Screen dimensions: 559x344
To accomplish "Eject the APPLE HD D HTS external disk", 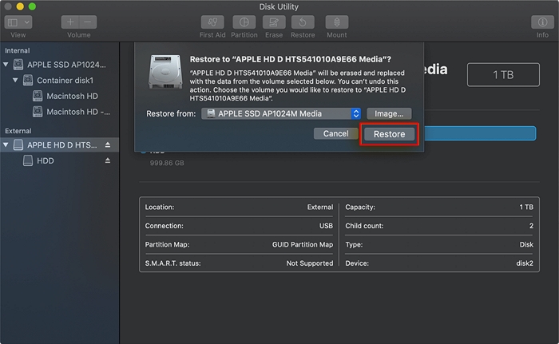I will tap(108, 145).
